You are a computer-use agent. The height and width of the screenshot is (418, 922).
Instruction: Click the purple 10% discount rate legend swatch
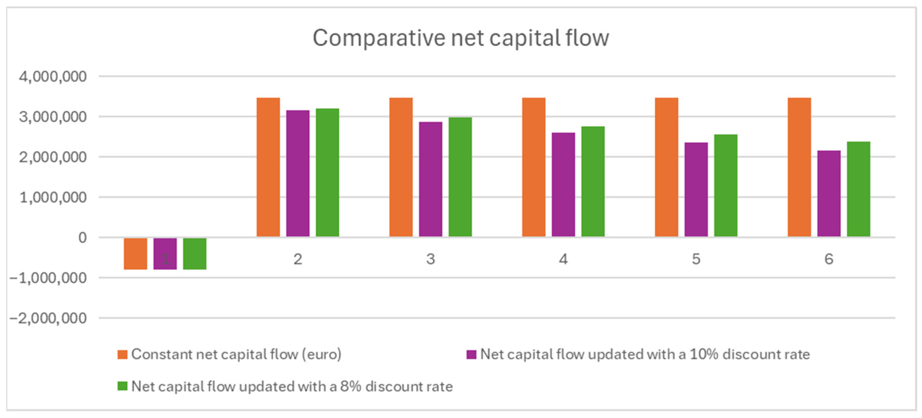[x=471, y=354]
